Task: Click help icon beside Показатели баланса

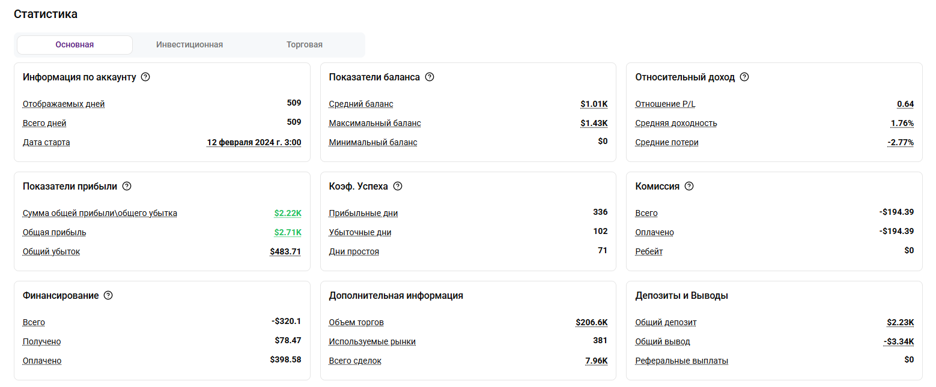Action: 430,77
